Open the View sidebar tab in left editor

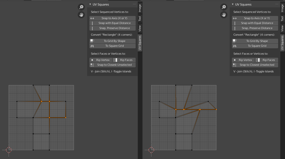[x=140, y=28]
